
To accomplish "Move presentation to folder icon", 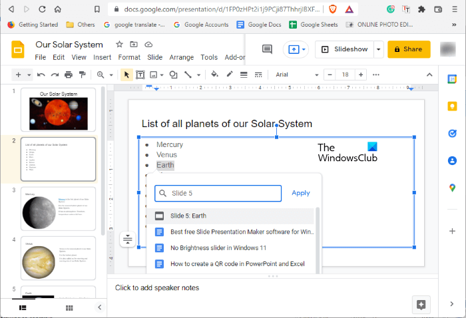I will (134, 45).
